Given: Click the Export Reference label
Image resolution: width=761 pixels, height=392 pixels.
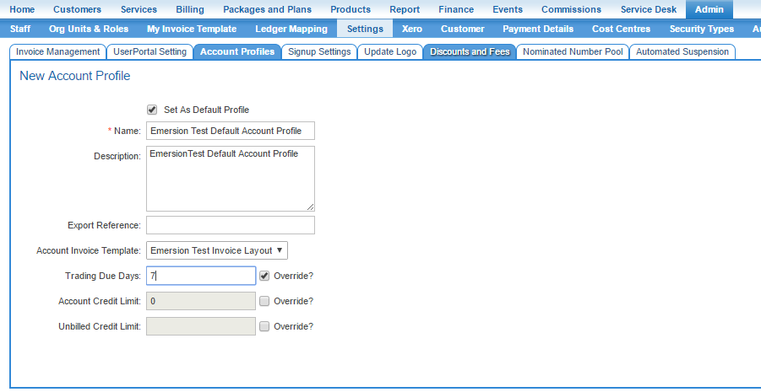Looking at the screenshot, I should click(x=105, y=225).
